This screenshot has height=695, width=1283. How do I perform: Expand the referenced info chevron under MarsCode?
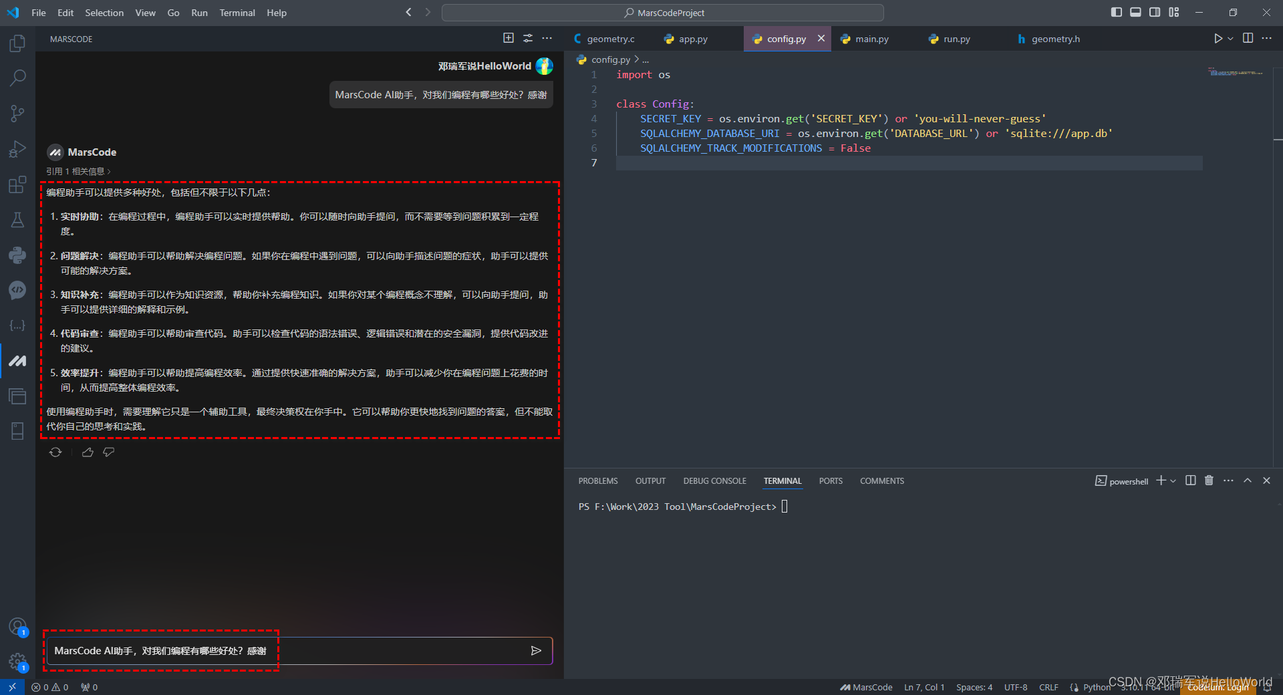coord(109,172)
